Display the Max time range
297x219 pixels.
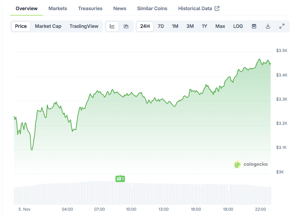point(220,26)
